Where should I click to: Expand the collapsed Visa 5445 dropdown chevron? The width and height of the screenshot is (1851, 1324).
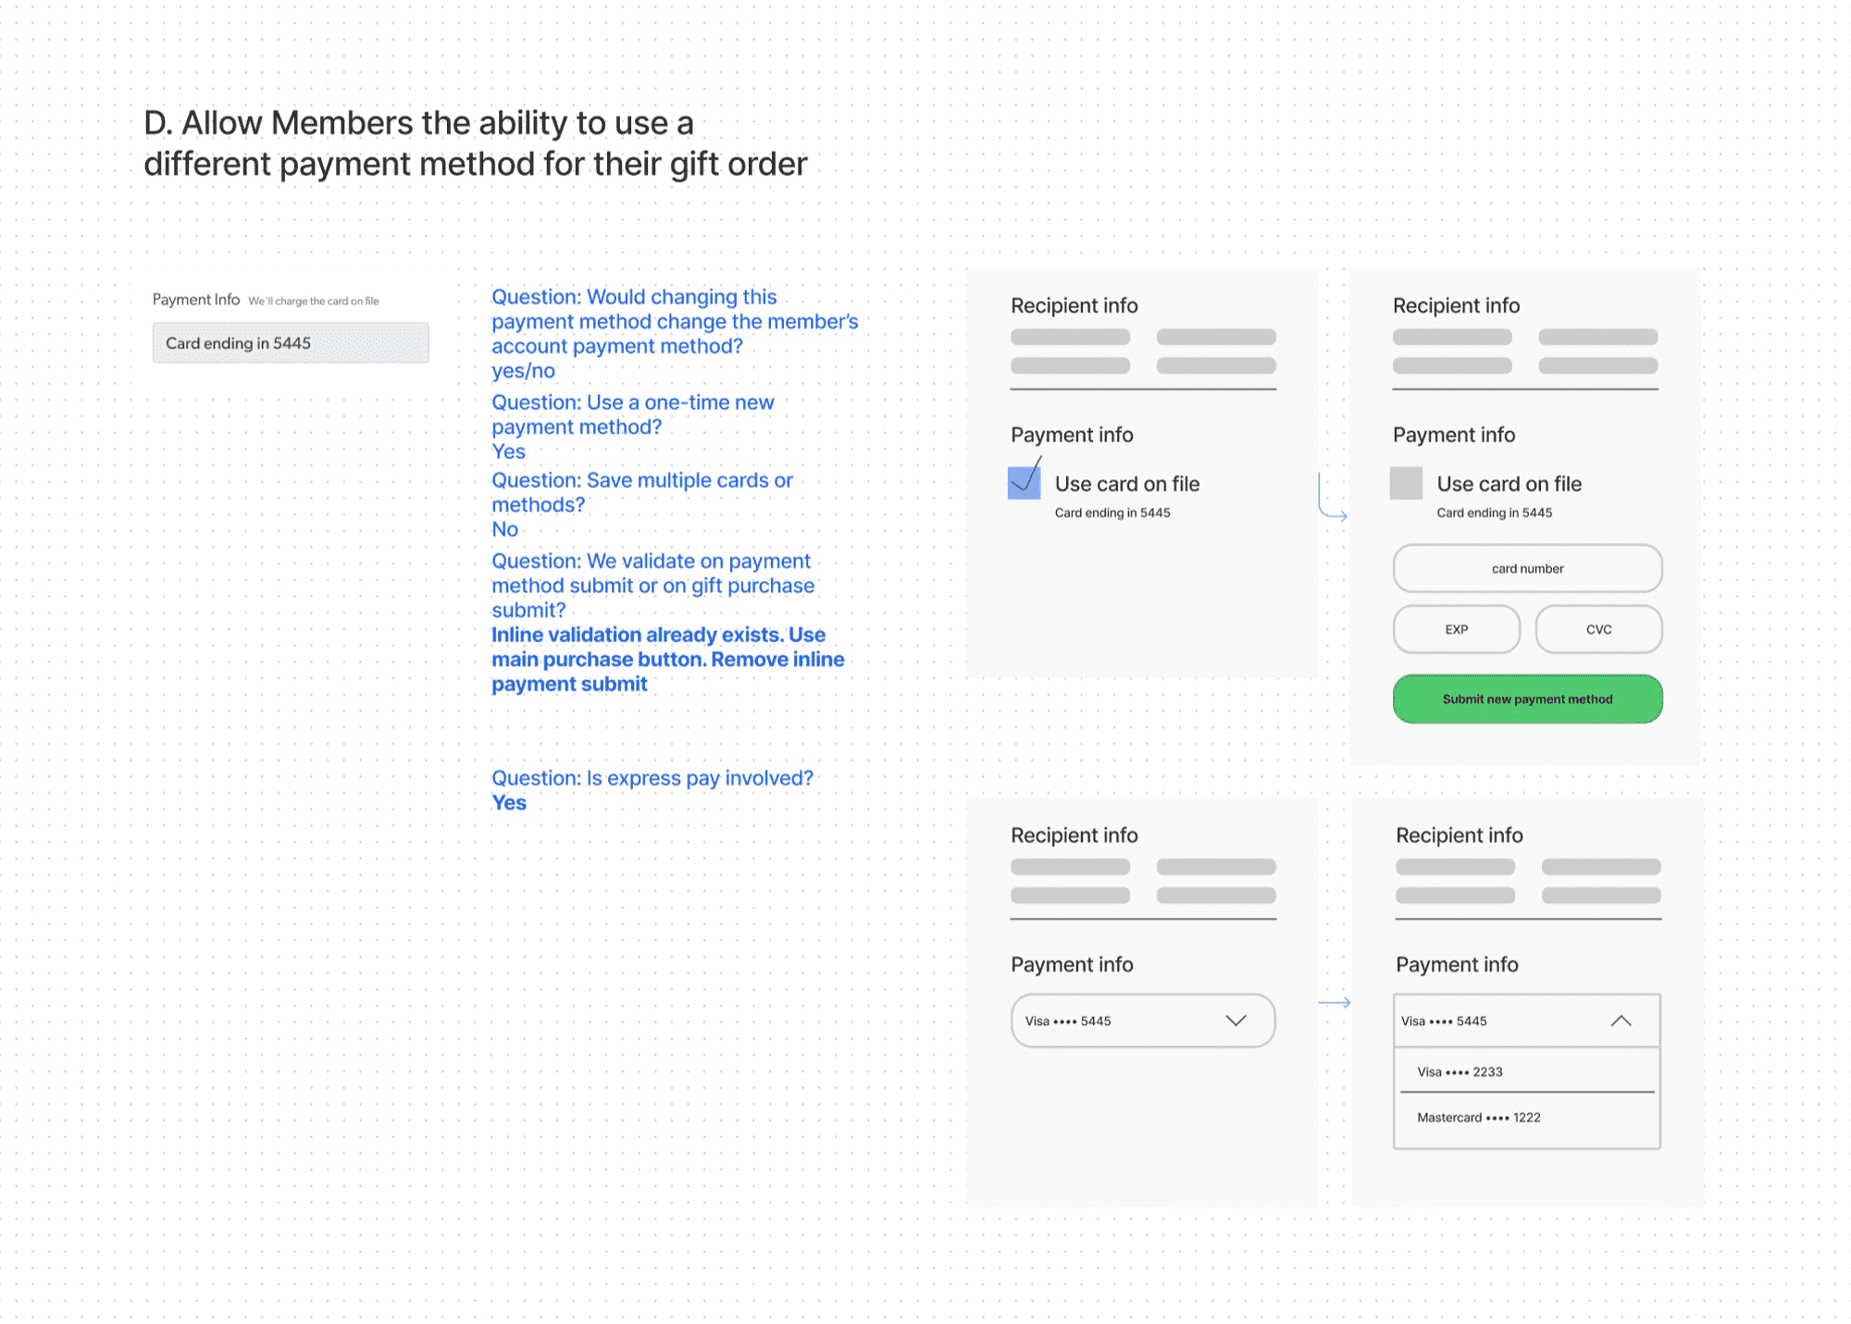(x=1236, y=1021)
